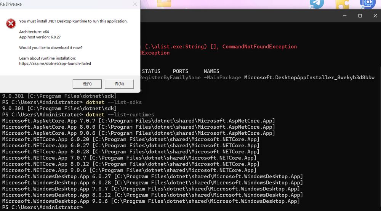This screenshot has height=211, width=381.
Task: Click the Microsoft.AspNetCore.App 8.0.0 line
Action: 139,127
